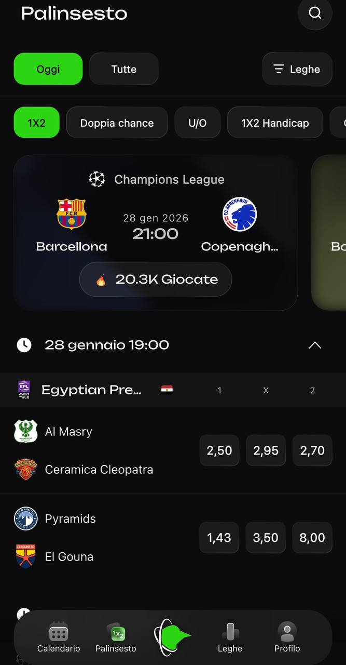
Task: Enable the Oggi filter
Action: pyautogui.click(x=48, y=69)
